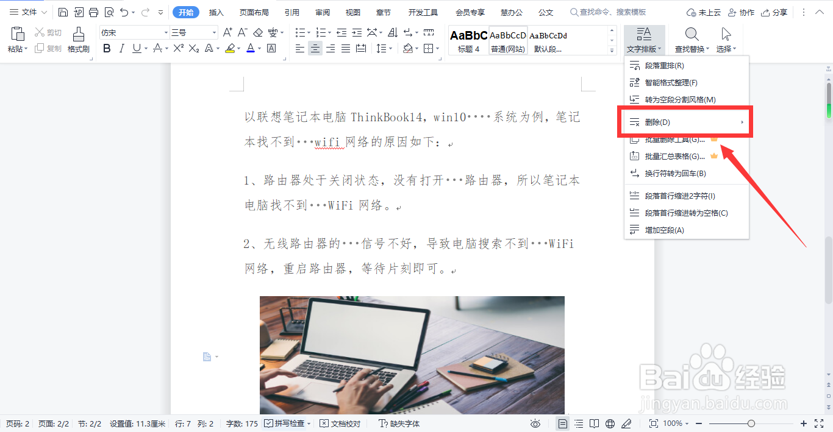Click the cloud status (未上云) icon

704,12
